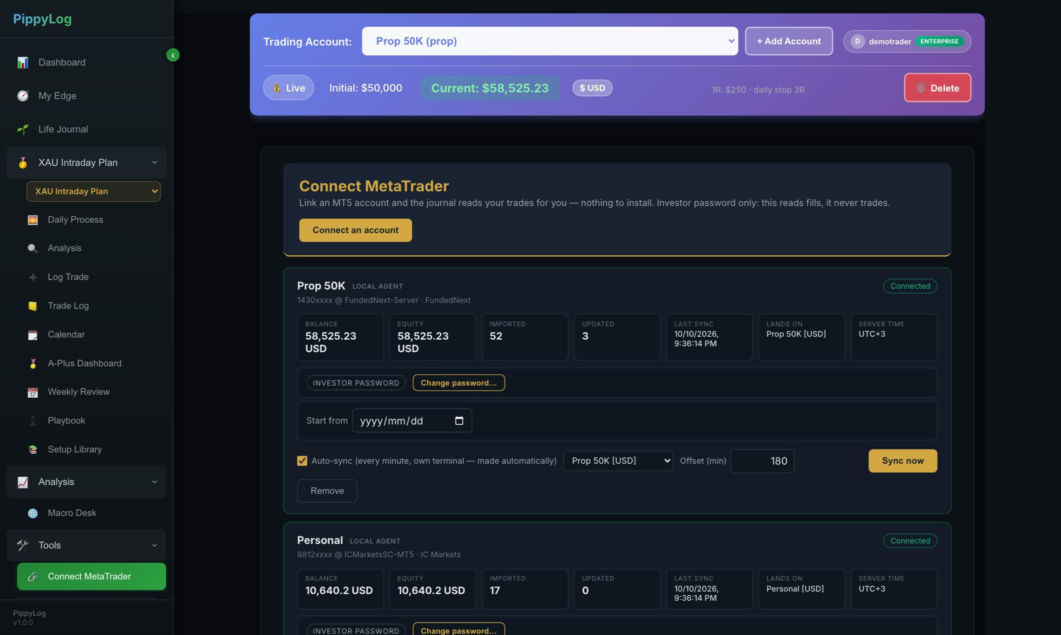Toggle Auto-sync checkbox for Prop 50K
1061x635 pixels.
click(302, 461)
